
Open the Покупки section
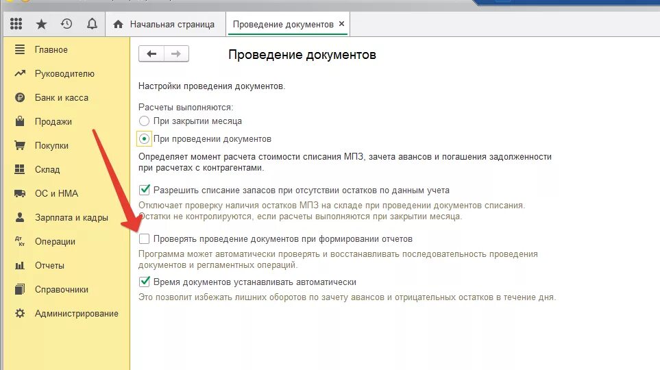[x=51, y=146]
